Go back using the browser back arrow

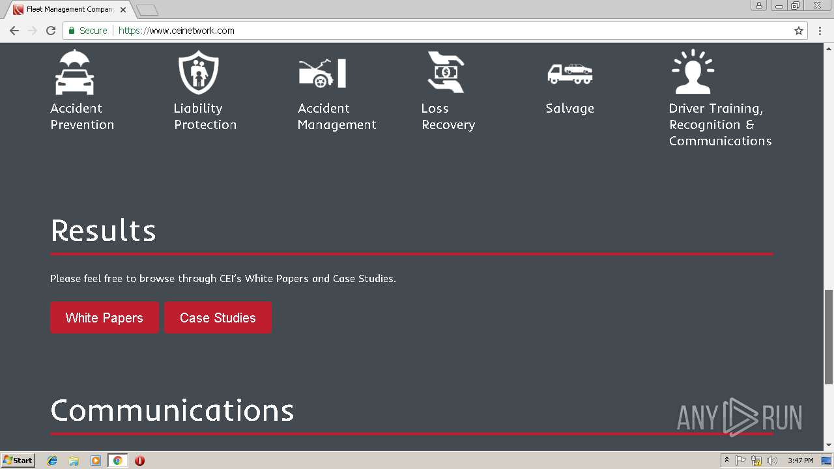(14, 31)
